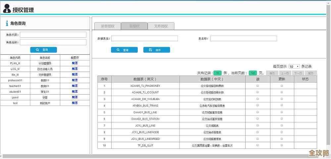Click 公交线路速度表 cell

point(213,139)
